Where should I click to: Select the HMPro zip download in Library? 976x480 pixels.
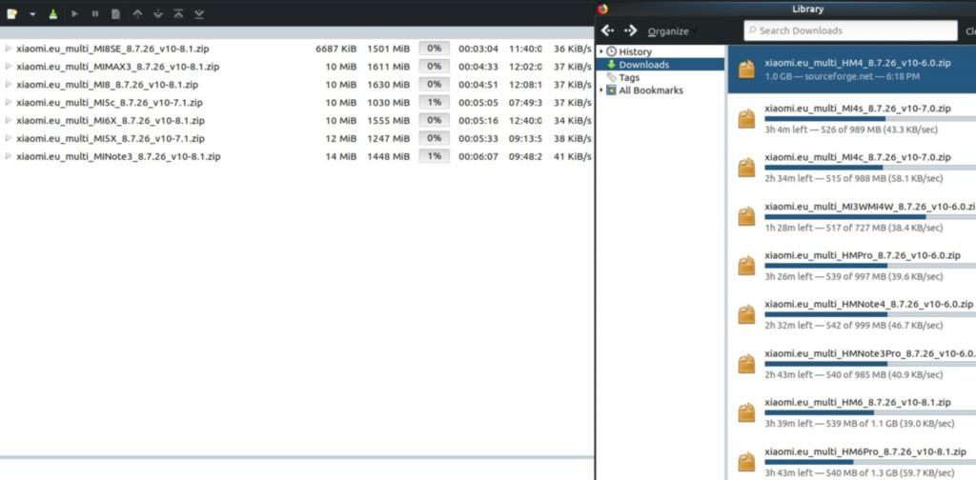coord(851,265)
